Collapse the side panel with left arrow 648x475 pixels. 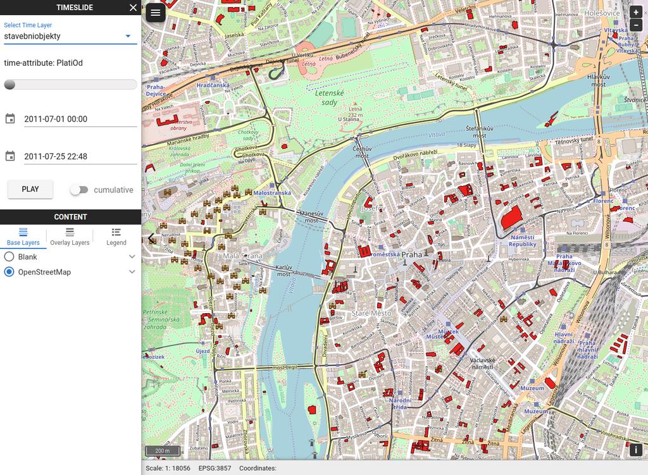151,238
